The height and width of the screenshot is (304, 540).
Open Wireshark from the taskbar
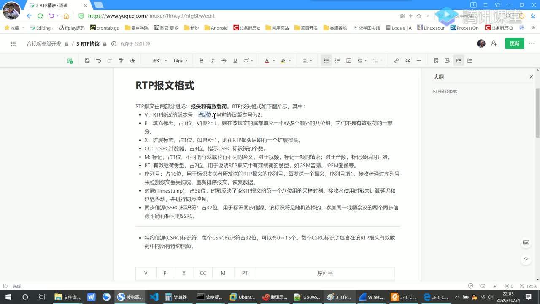click(x=371, y=297)
